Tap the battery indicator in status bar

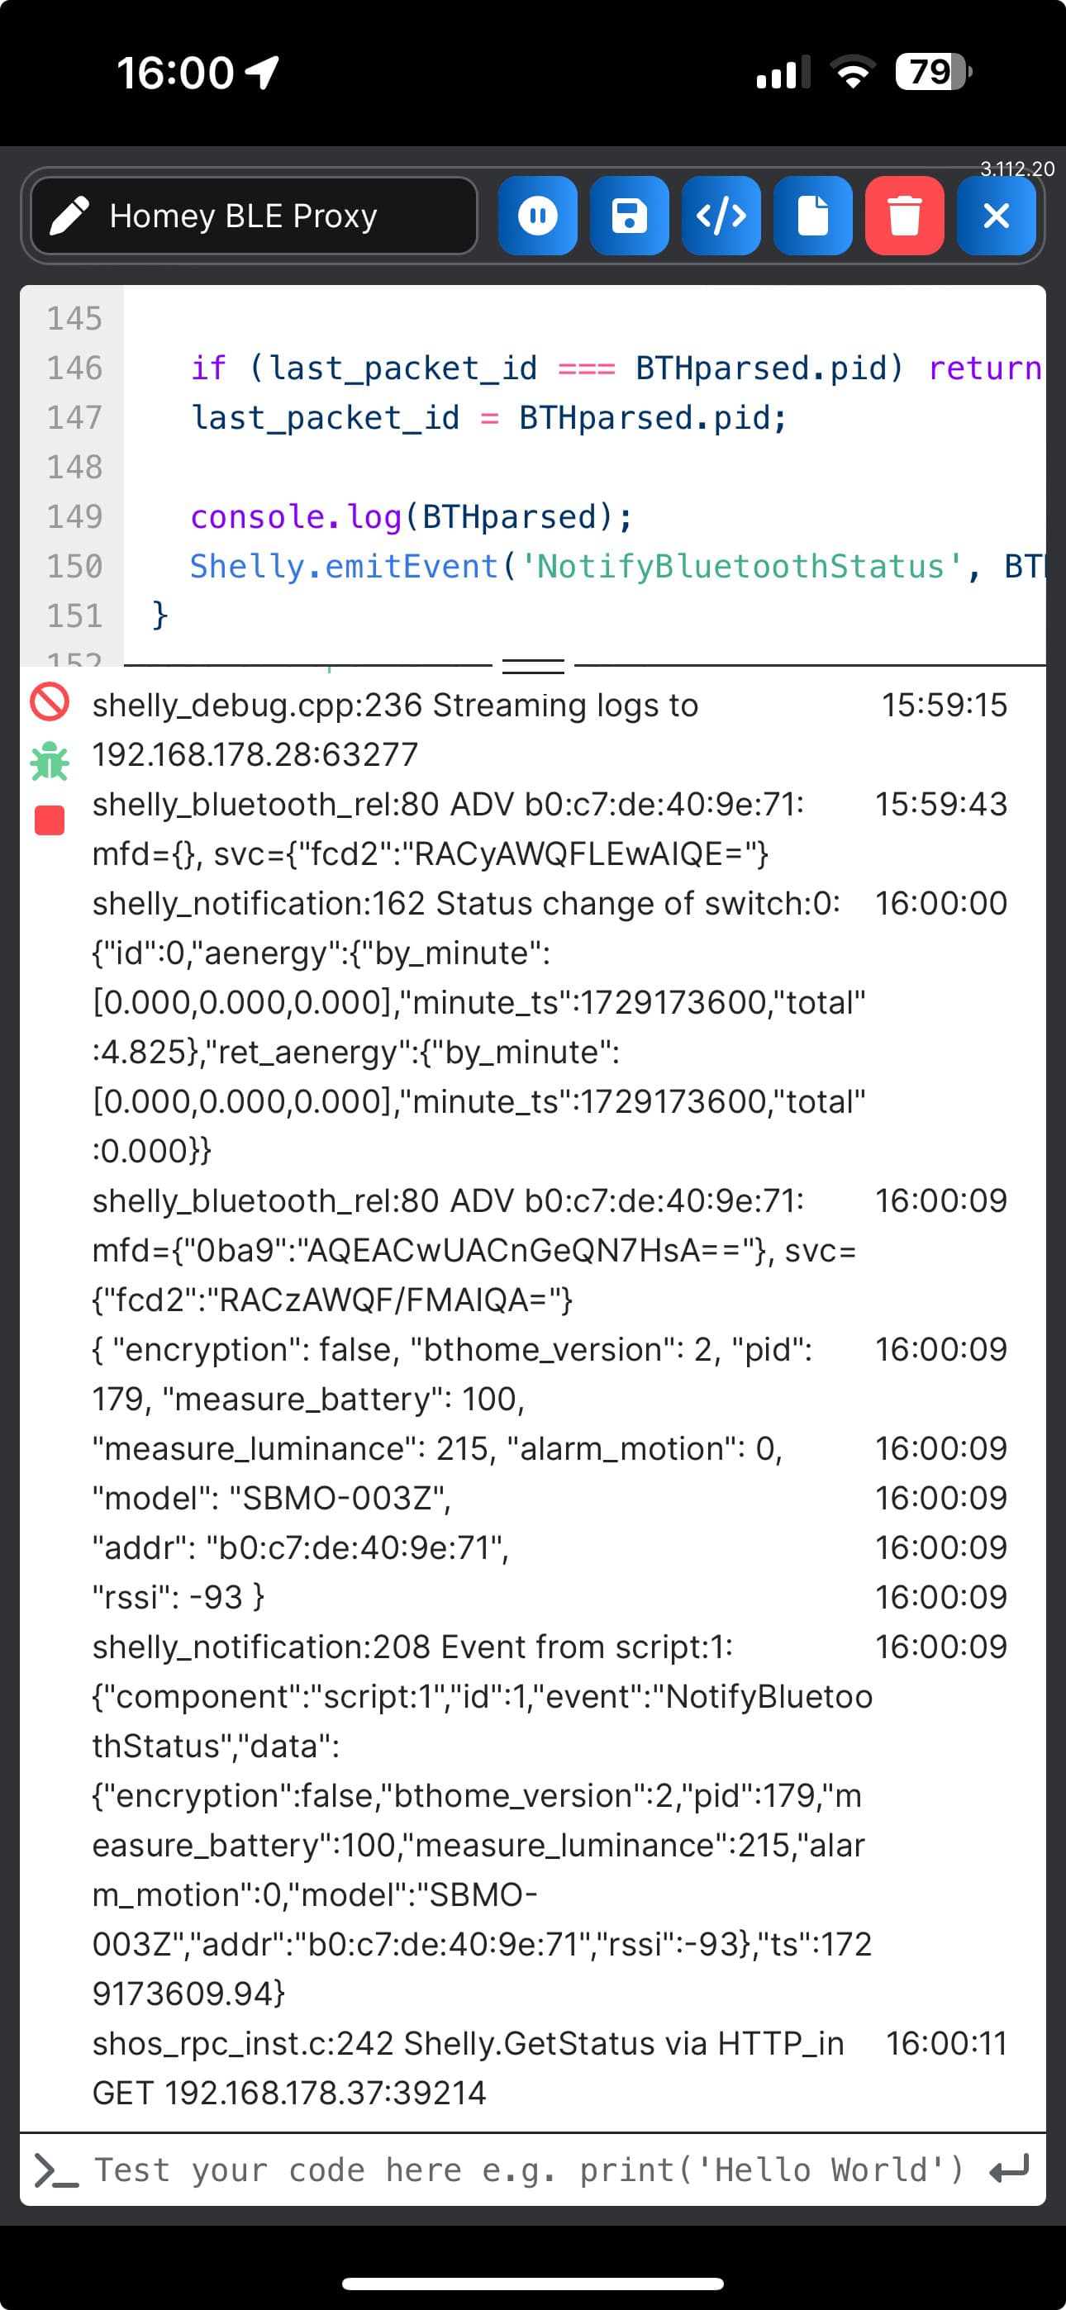(x=933, y=72)
